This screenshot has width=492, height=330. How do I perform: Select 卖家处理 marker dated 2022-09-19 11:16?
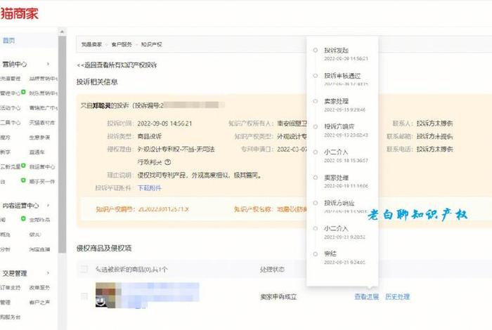pos(316,178)
